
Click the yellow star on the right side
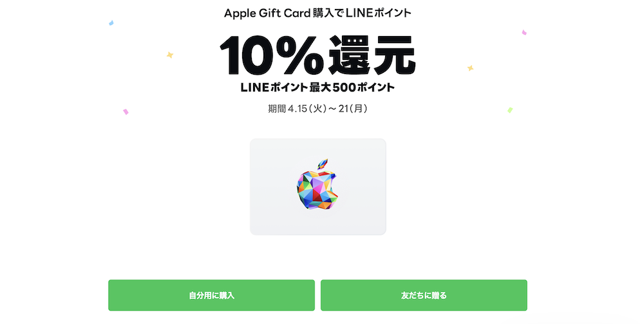[x=470, y=68]
